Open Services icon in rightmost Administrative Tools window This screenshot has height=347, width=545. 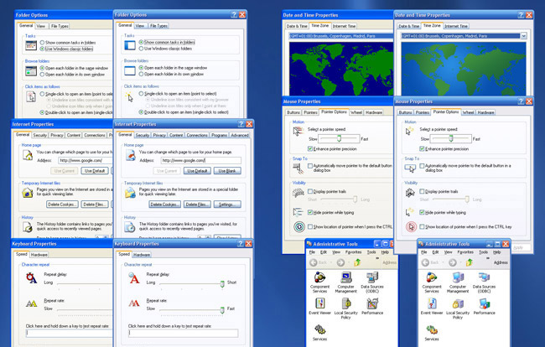pos(432,333)
